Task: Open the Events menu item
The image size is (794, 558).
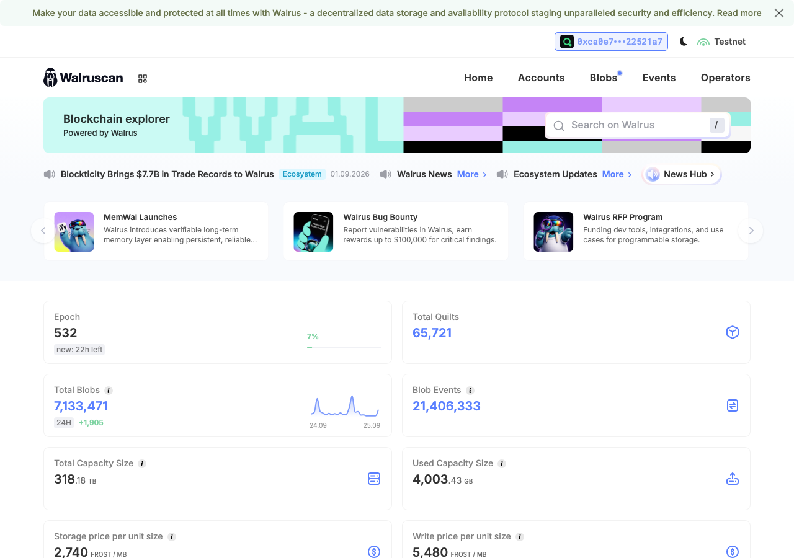Action: pyautogui.click(x=659, y=77)
